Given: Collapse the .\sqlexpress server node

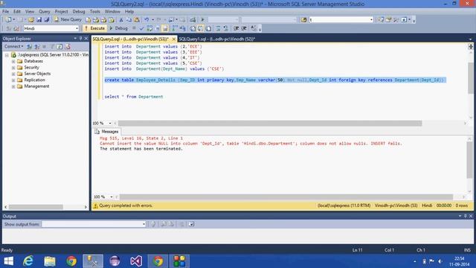Looking at the screenshot, I should pos(7,55).
